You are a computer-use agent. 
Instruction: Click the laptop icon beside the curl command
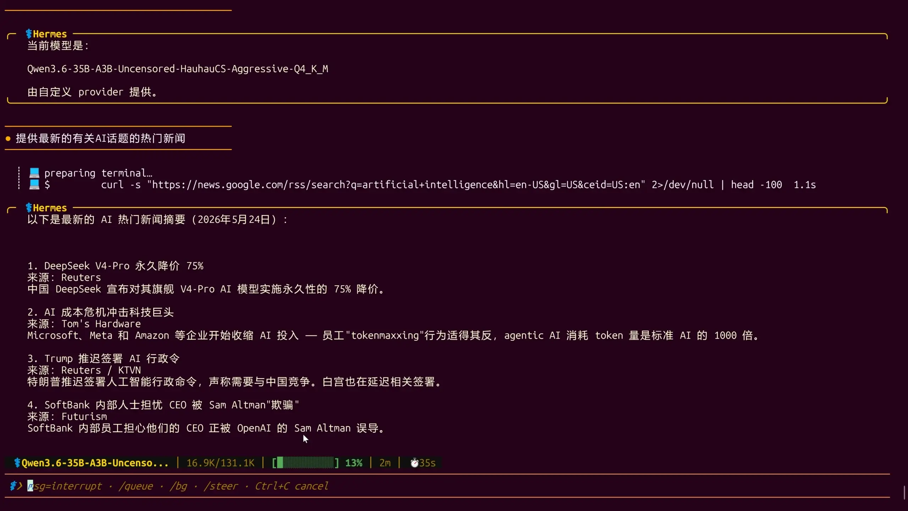pyautogui.click(x=34, y=185)
